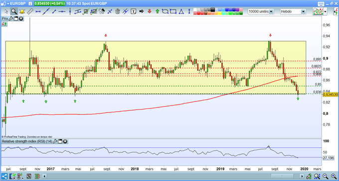The height and width of the screenshot is (181, 339).
Task: Pick the diagonal trend line tool
Action: [46, 11]
